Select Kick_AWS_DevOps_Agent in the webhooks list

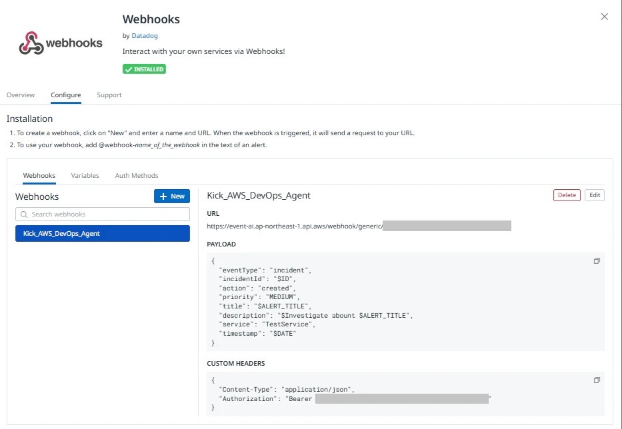(103, 234)
